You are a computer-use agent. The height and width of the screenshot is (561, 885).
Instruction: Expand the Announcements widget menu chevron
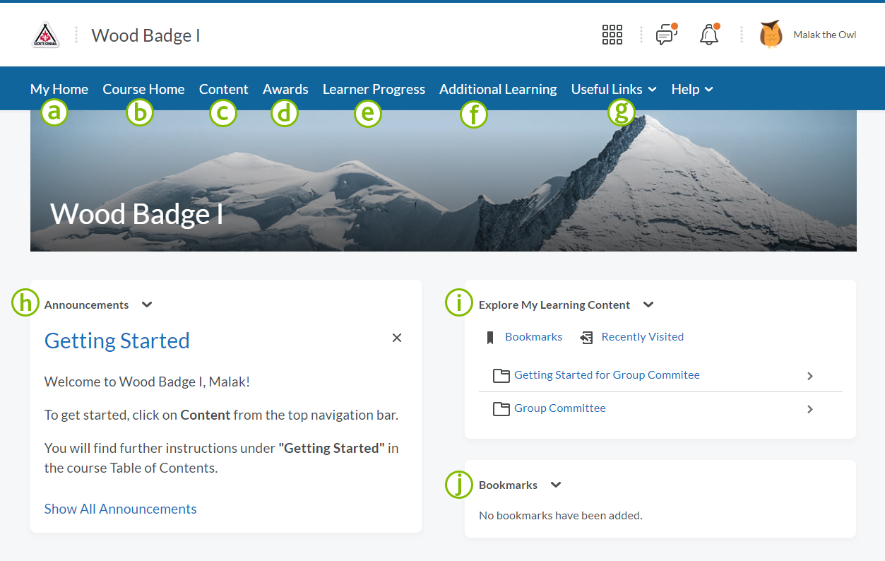coord(147,305)
